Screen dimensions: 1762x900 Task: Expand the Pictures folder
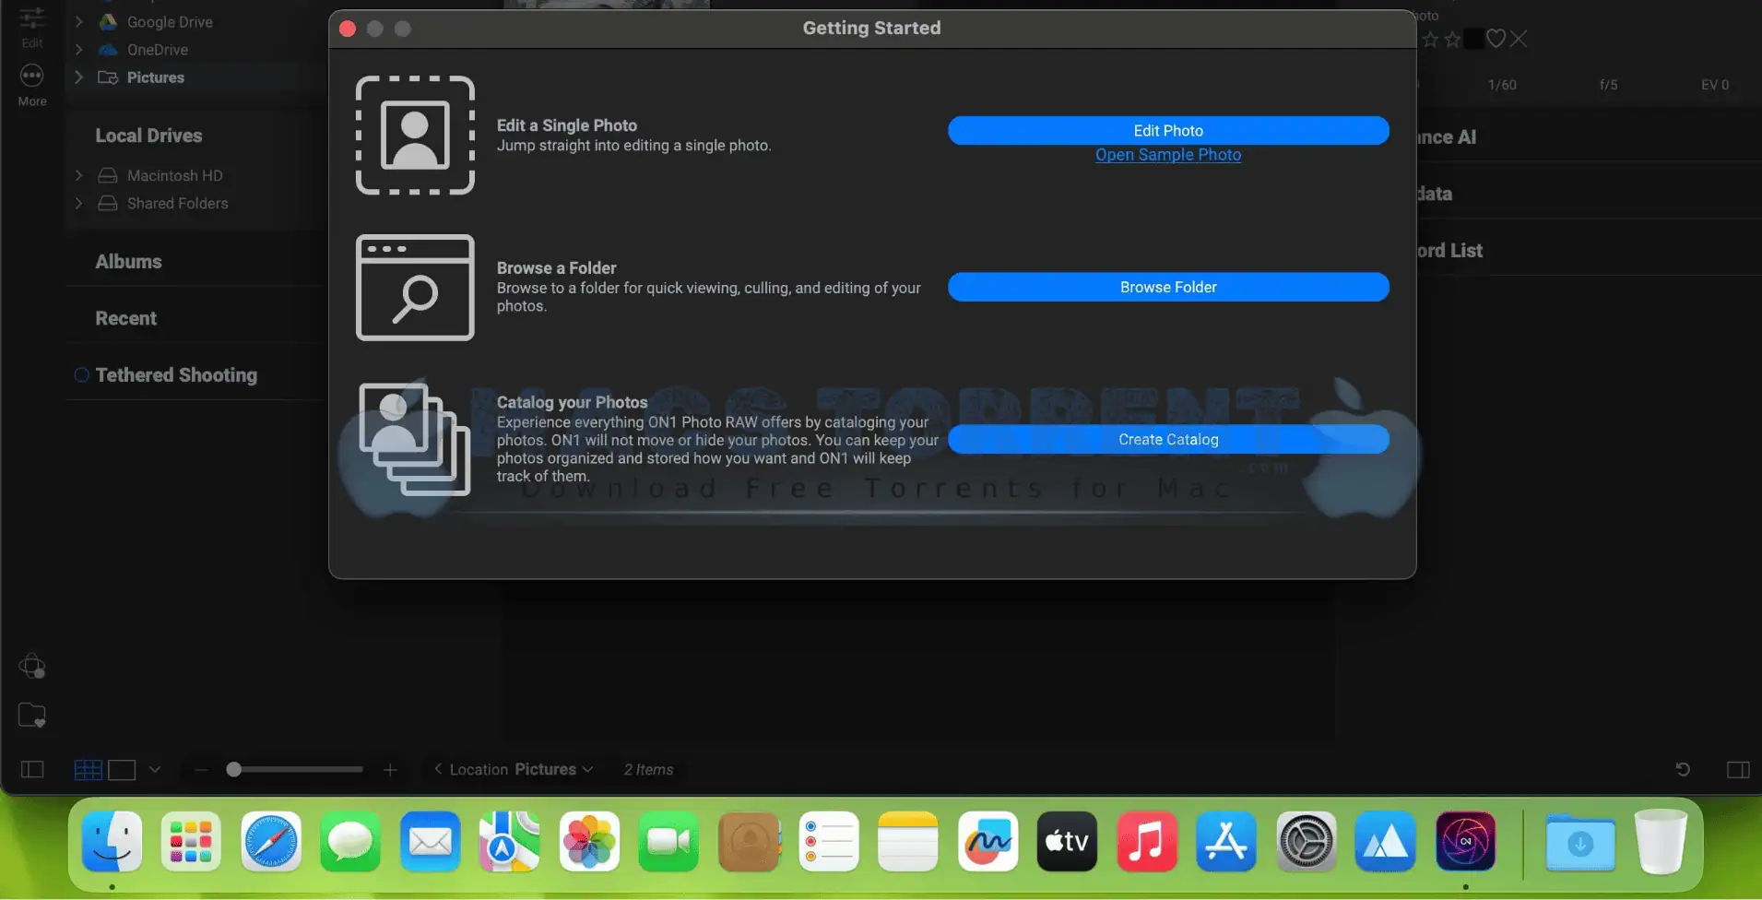79,77
